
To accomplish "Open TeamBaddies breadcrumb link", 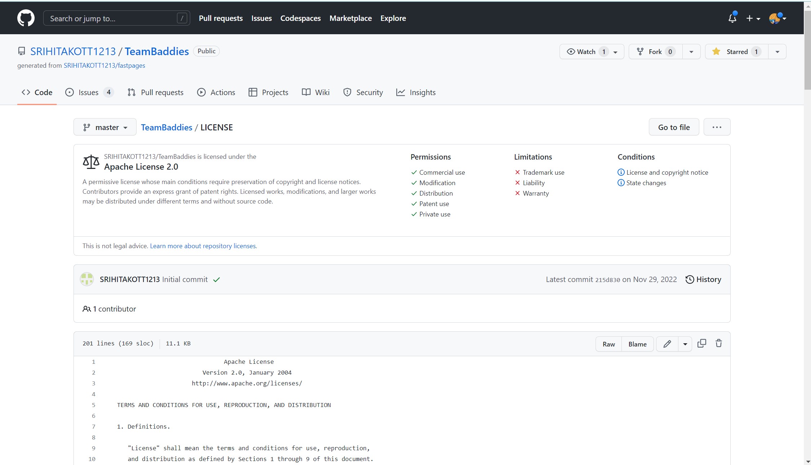I will click(x=166, y=127).
